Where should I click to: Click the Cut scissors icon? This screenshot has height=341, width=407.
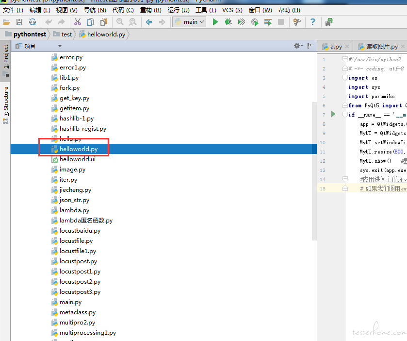[x=78, y=22]
